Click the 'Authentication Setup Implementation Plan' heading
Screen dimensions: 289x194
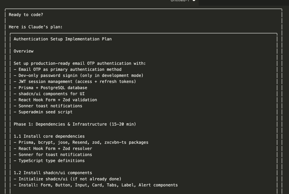63,39
